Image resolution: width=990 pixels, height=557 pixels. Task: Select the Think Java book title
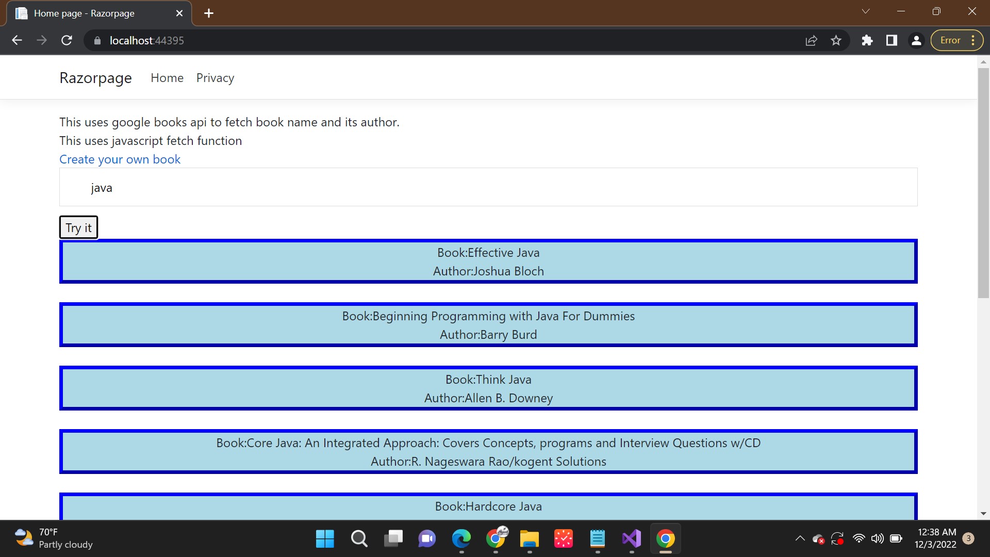488,380
